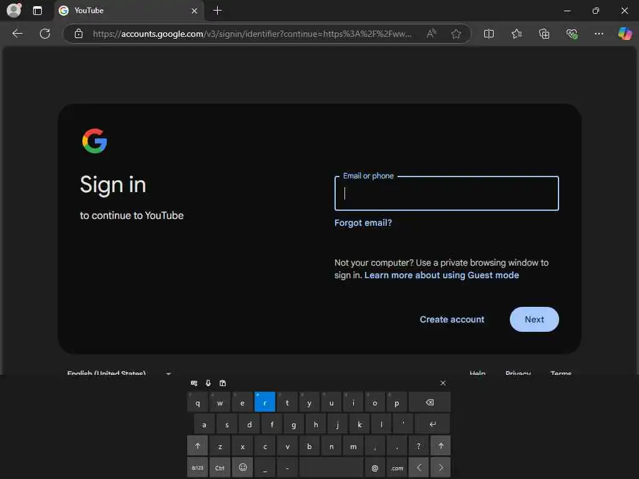Tap the z key
The image size is (639, 479).
[x=220, y=445]
